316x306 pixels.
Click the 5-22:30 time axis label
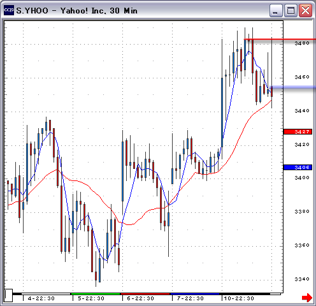(91, 298)
